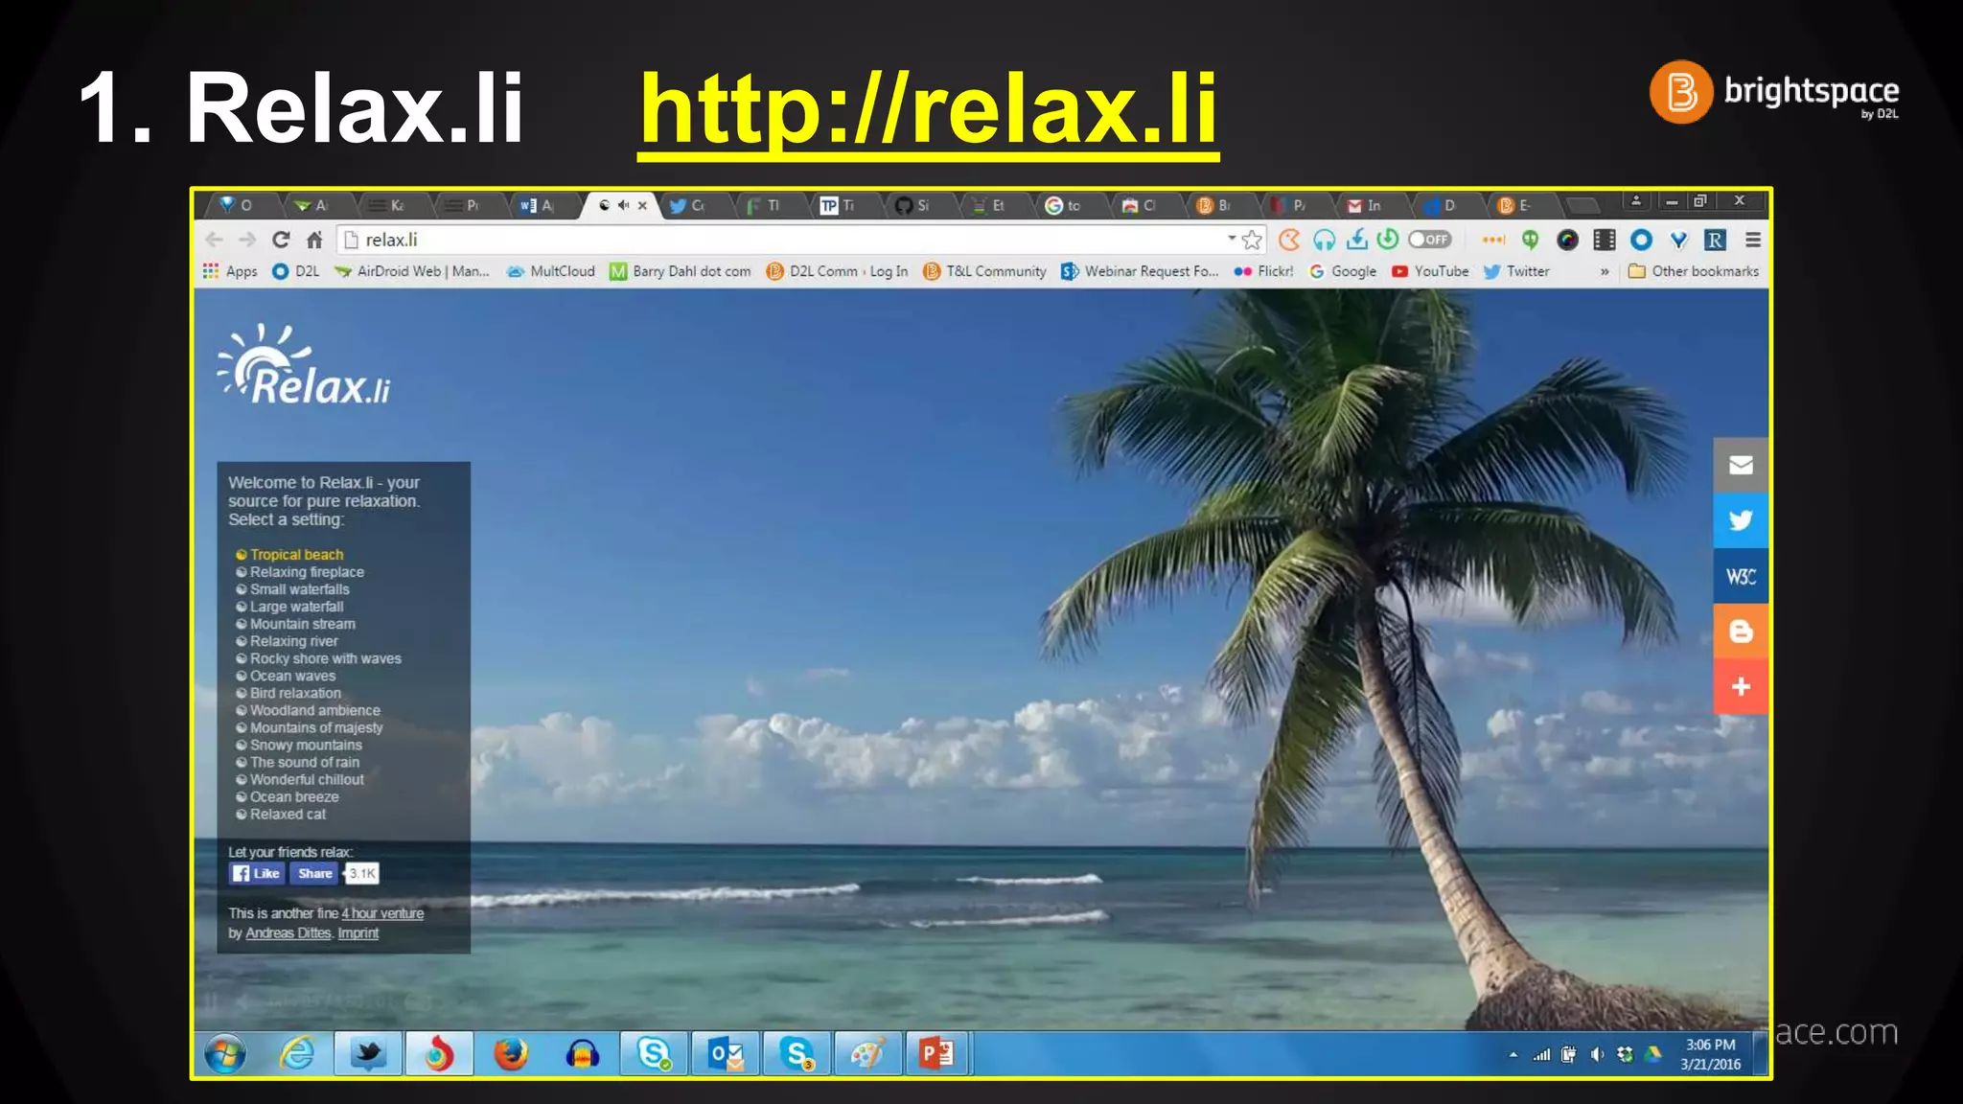This screenshot has width=1963, height=1104.
Task: Launch Firefox from the taskbar
Action: pos(511,1054)
